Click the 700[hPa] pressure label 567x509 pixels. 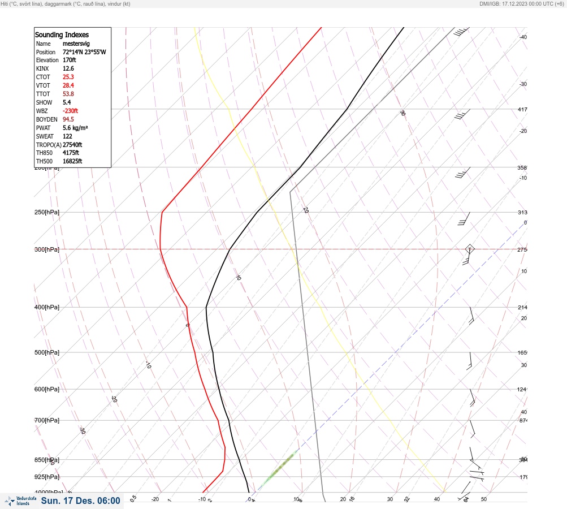click(x=47, y=420)
